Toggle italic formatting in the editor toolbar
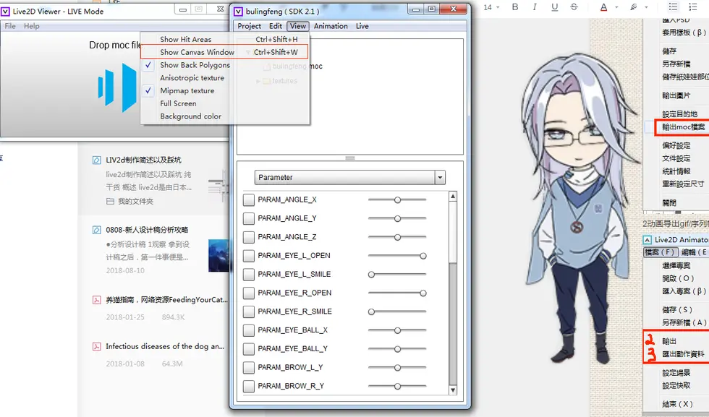The image size is (709, 417). pos(535,7)
